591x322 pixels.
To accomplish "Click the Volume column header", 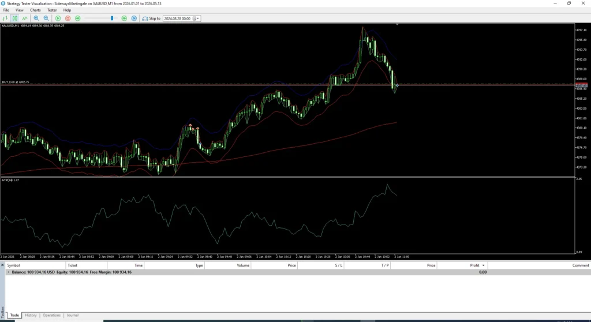I will 227,265.
